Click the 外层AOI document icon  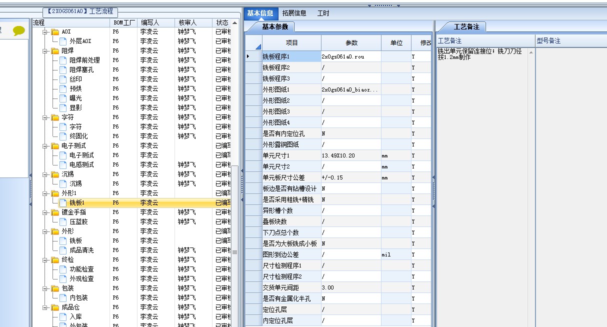(x=63, y=41)
